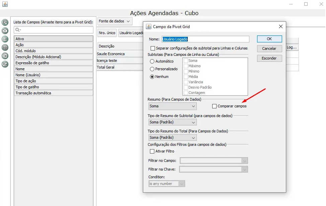This screenshot has width=326, height=206.
Task: Click the Cancelar button
Action: (269, 48)
